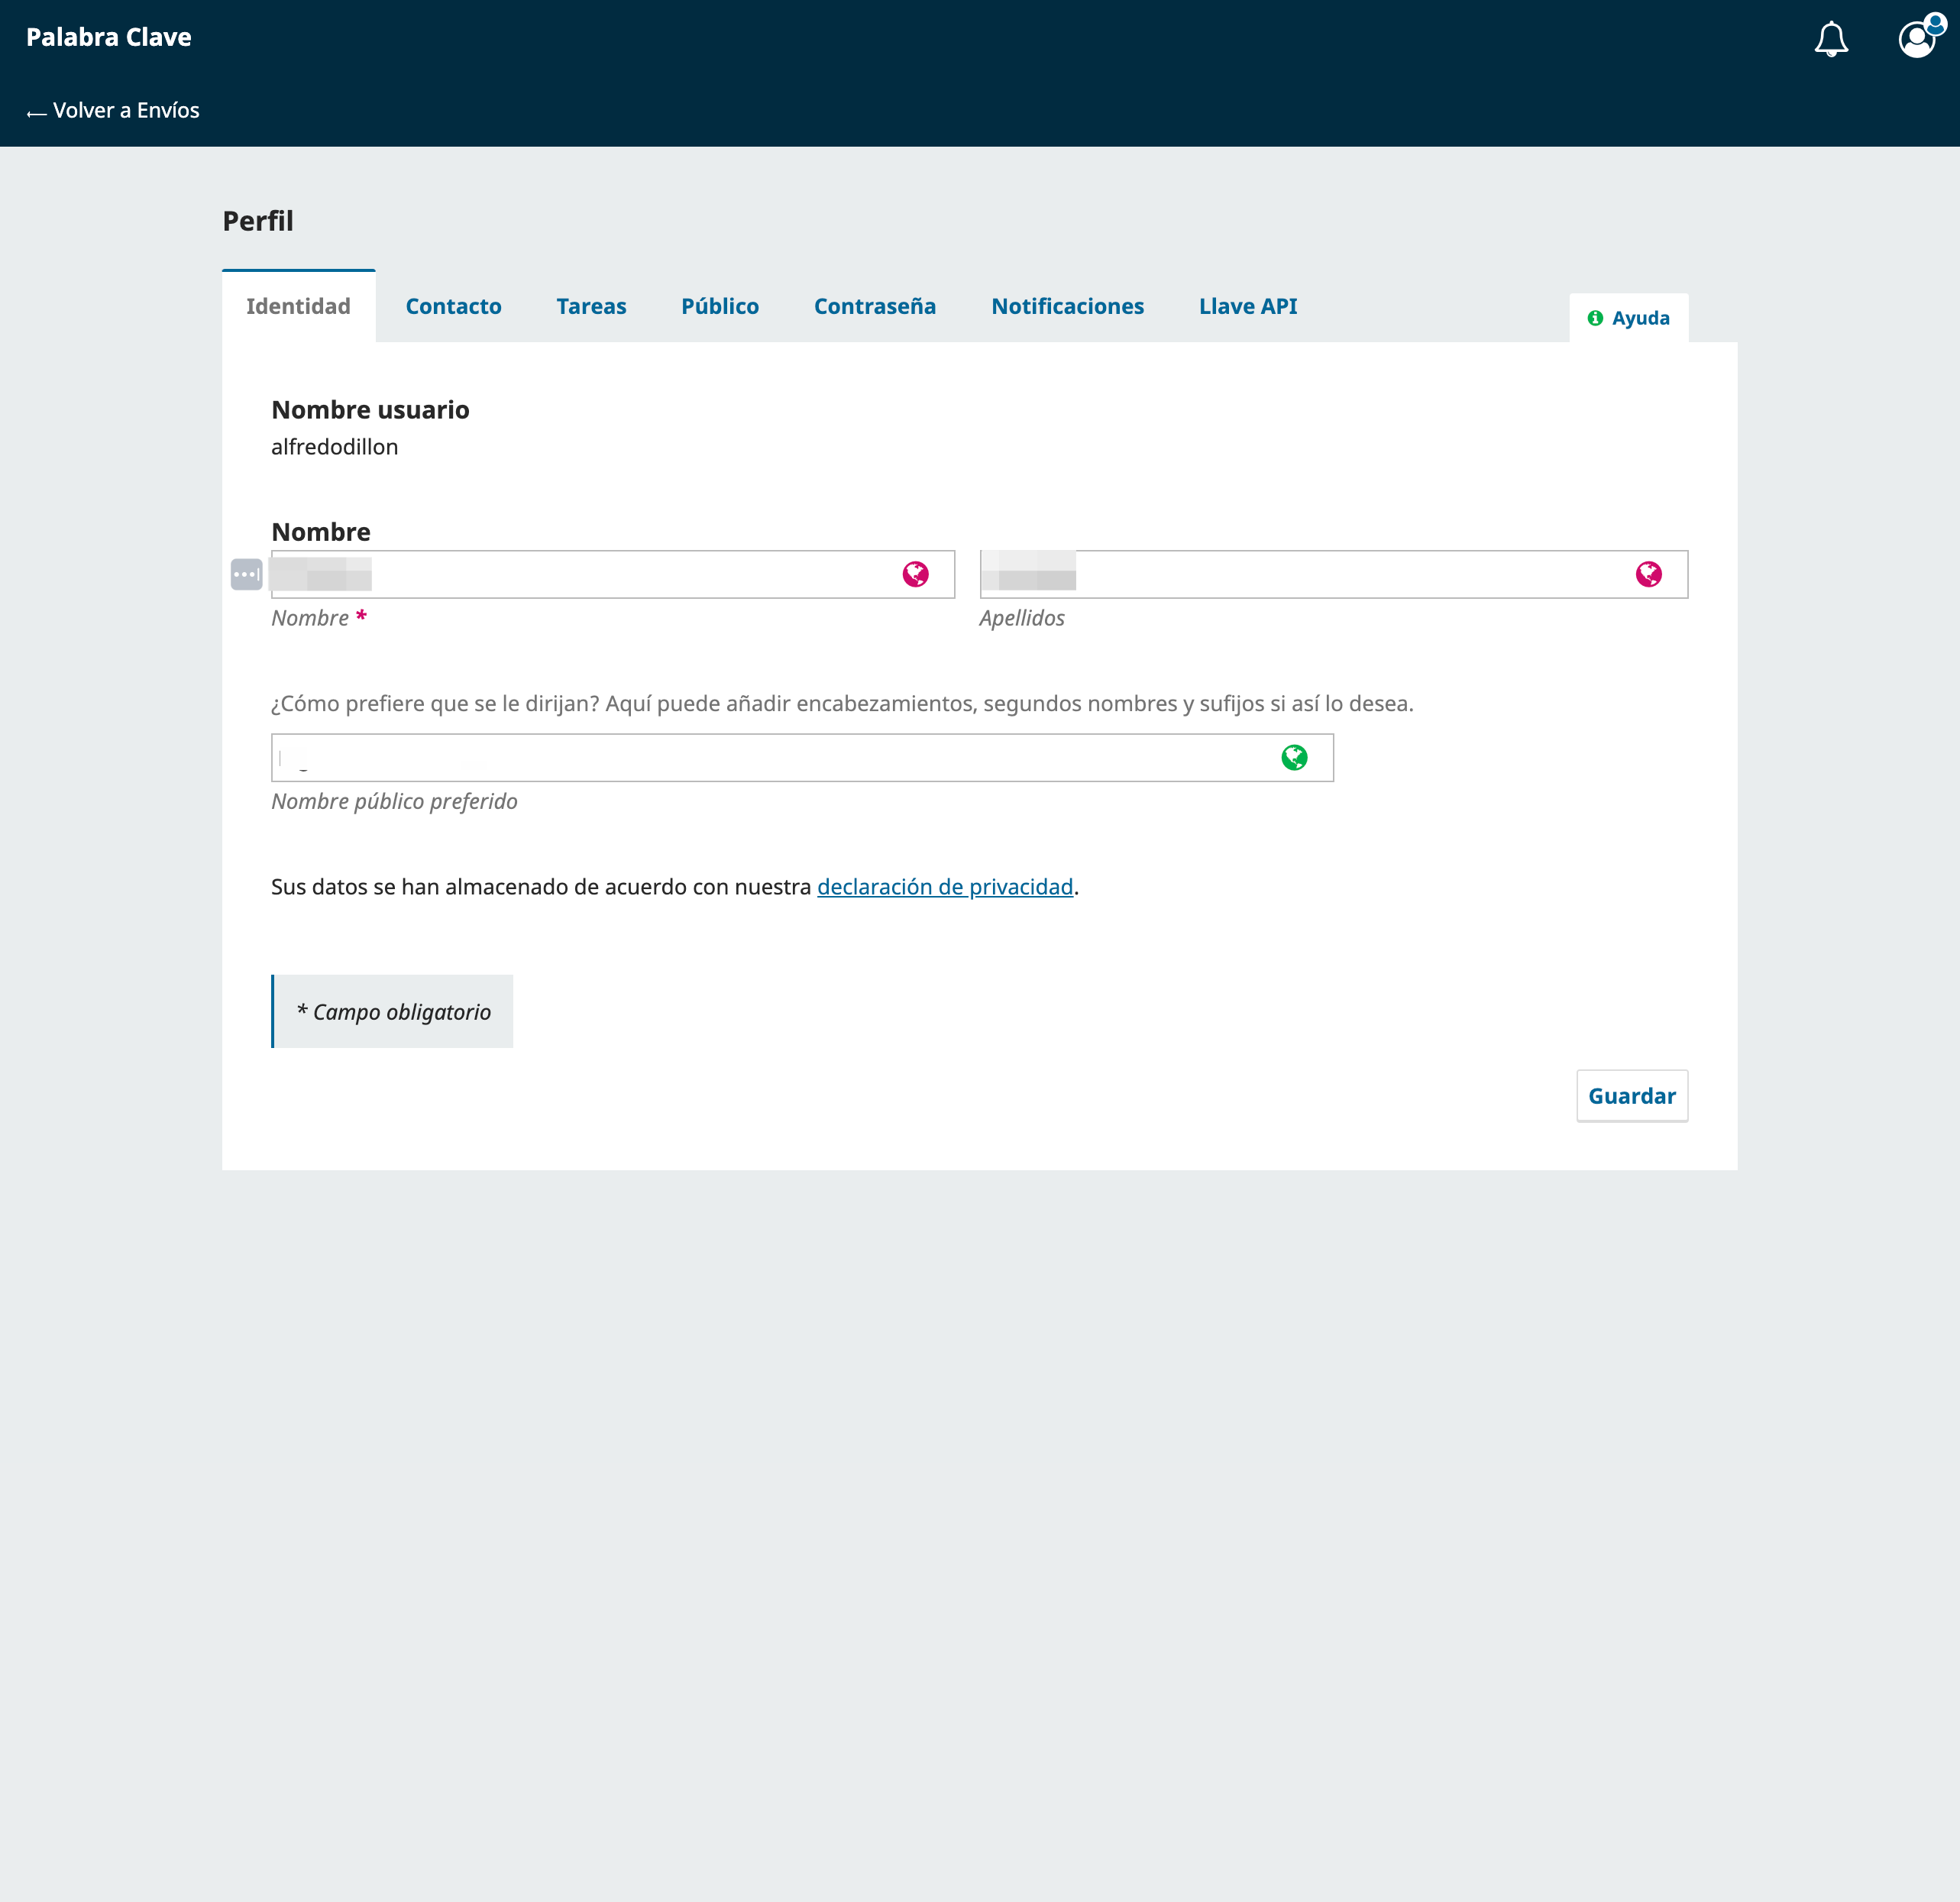Go back via Volver a Envíos

pos(113,110)
